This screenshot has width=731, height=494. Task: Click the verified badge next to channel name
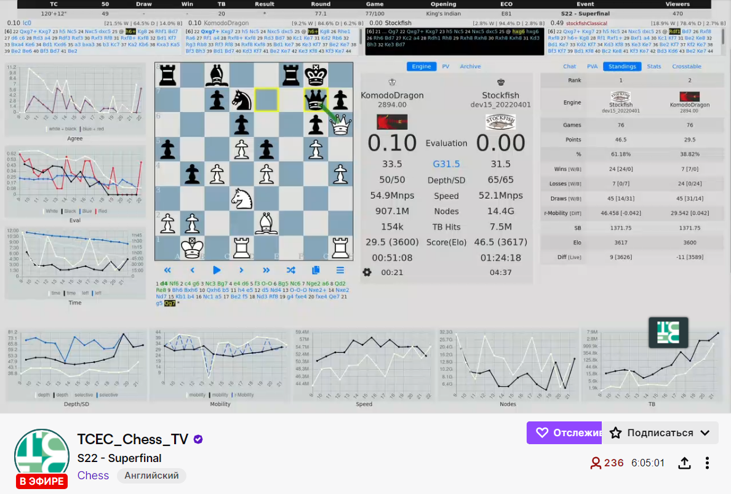coord(198,439)
